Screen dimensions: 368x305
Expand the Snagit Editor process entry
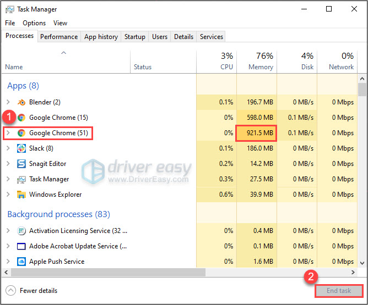8,164
